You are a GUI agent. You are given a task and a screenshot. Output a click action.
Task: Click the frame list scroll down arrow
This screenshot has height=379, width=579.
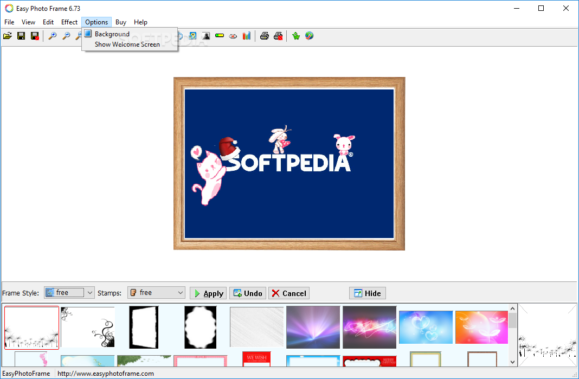pos(512,362)
